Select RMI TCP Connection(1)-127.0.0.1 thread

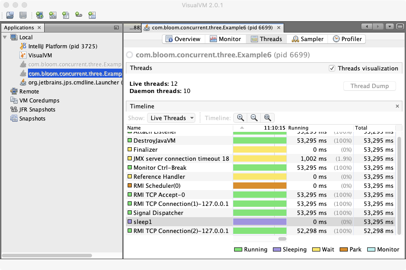(261, 204)
